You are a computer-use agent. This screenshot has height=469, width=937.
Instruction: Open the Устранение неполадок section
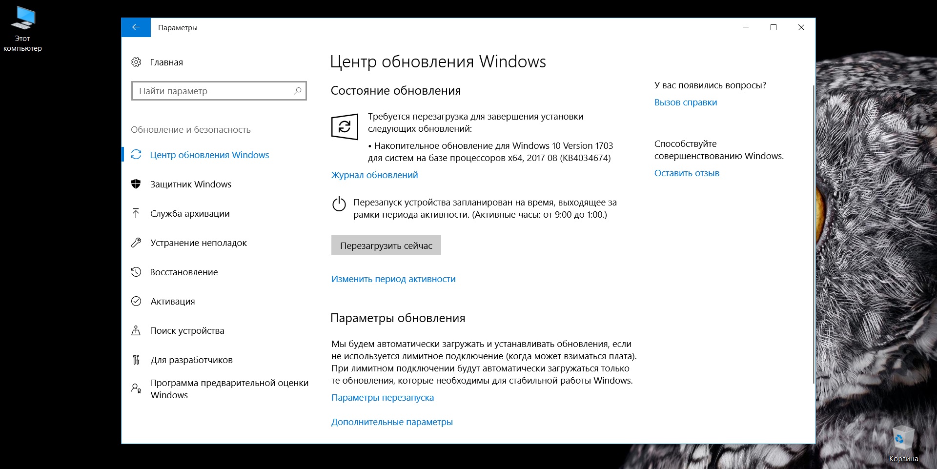point(199,243)
